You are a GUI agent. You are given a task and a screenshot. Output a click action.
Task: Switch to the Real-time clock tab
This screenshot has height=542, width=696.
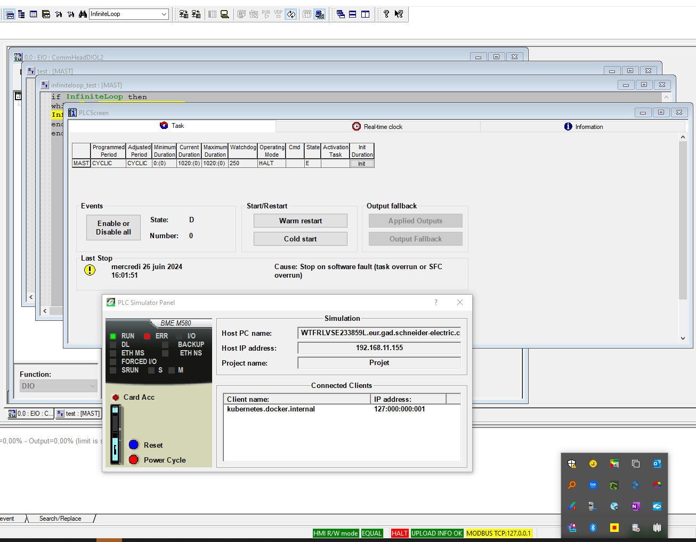tap(378, 126)
